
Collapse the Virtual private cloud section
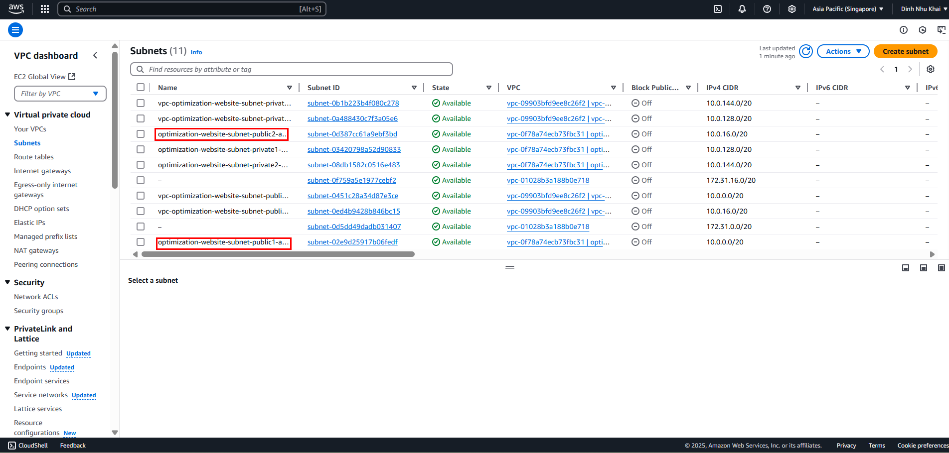click(7, 114)
